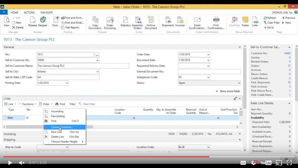Switch to the NAVIGATE tab
Viewport: 298px width, 168px height.
pos(46,12)
